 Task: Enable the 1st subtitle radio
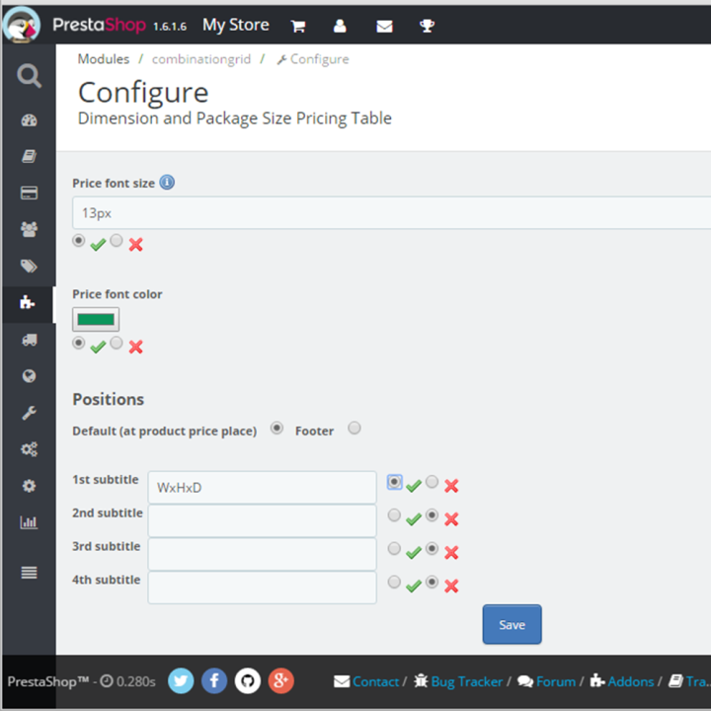coord(394,482)
